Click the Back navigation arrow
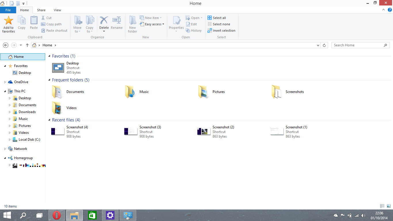393x221 pixels. (x=5, y=45)
